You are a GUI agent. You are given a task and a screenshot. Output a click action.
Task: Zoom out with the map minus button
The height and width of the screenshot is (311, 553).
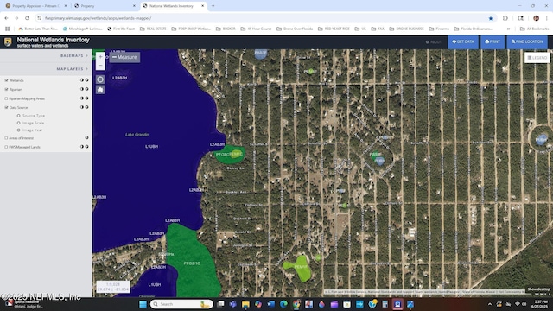100,66
